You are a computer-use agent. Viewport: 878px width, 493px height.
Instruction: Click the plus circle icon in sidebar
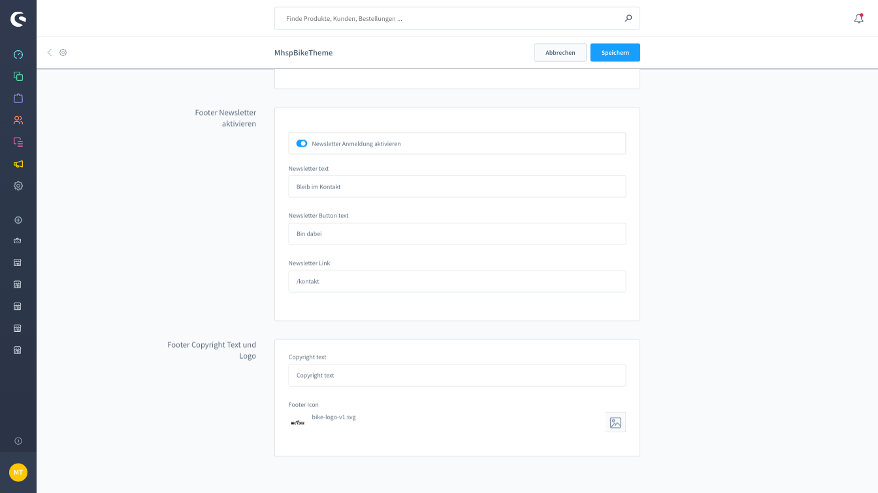(x=18, y=220)
